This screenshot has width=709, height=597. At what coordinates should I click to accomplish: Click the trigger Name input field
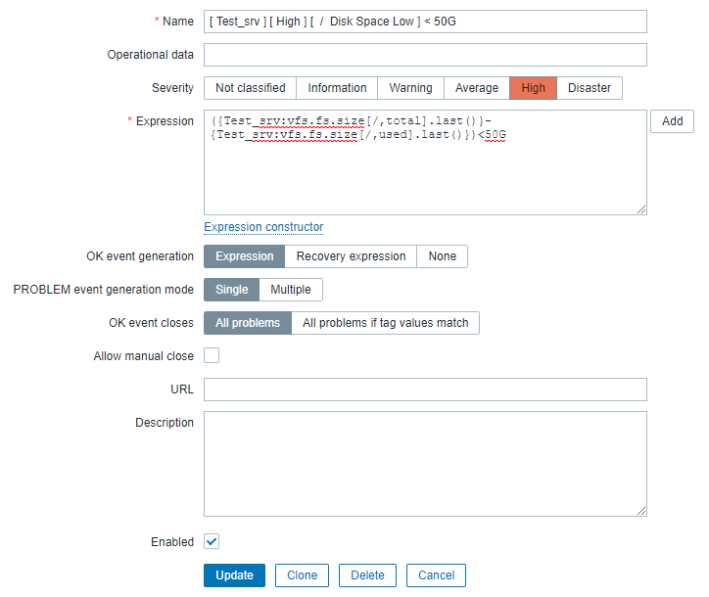425,22
